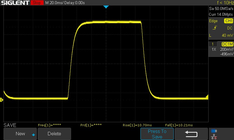
Task: Click the M 20.0ms timebase readout
Action: pos(54,3)
